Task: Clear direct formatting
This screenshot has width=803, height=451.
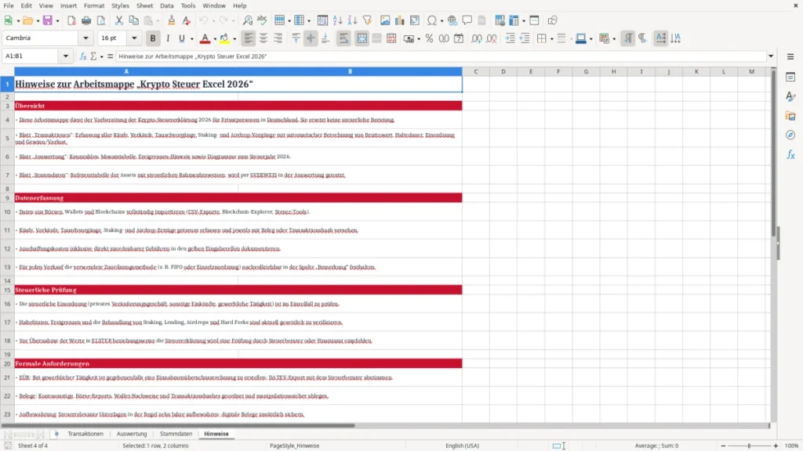Action: (x=187, y=20)
